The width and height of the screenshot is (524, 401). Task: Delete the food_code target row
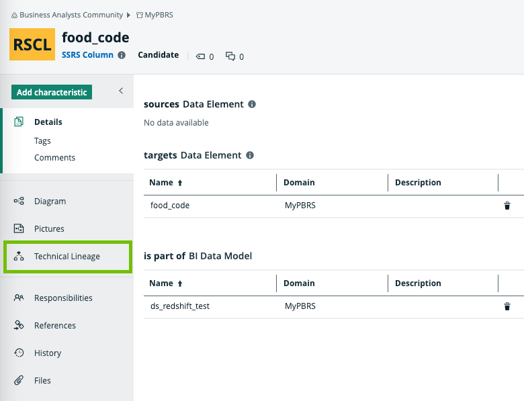pos(507,206)
